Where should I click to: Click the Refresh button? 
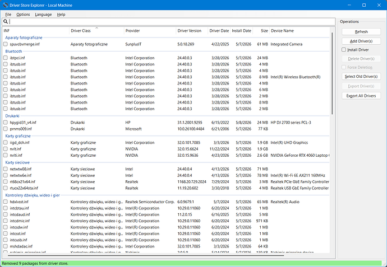point(361,32)
